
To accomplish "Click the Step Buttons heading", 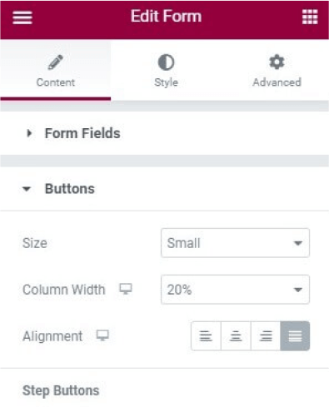I will pos(61,390).
